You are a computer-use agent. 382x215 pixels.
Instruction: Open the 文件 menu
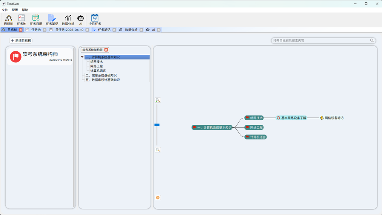tap(5, 10)
